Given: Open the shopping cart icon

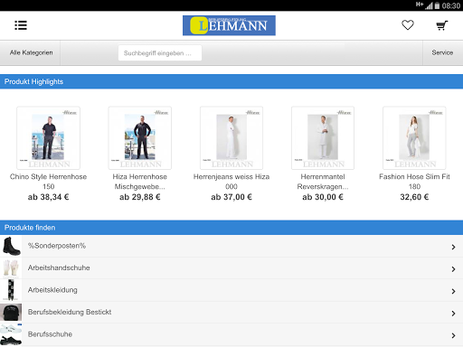Looking at the screenshot, I should click(x=442, y=25).
